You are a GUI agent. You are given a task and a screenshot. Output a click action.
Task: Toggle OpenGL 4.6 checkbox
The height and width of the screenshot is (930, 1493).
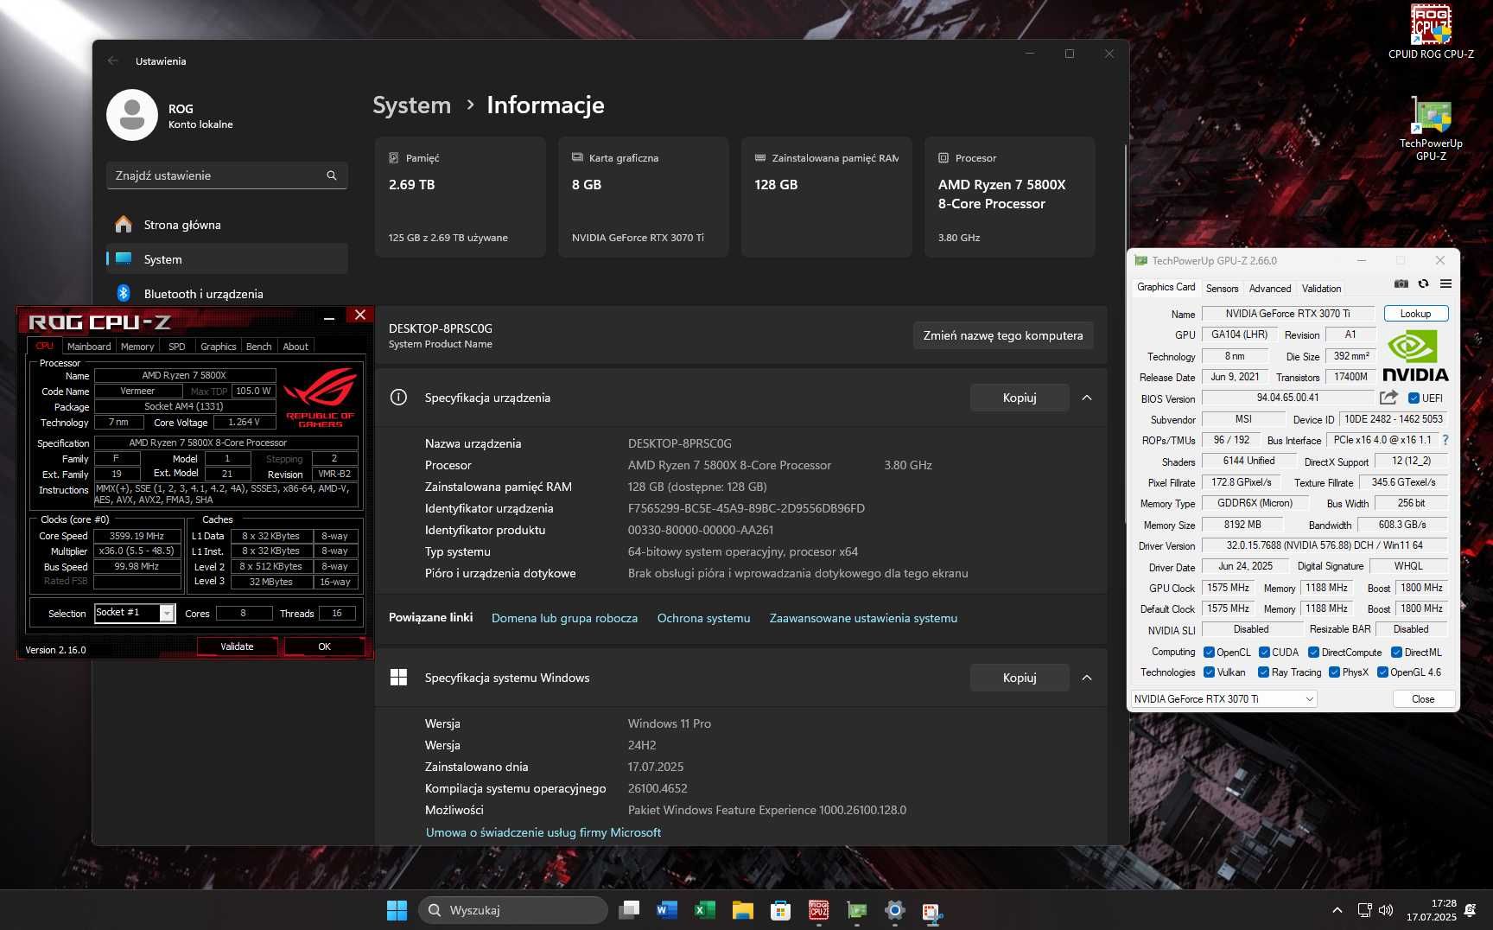point(1382,672)
